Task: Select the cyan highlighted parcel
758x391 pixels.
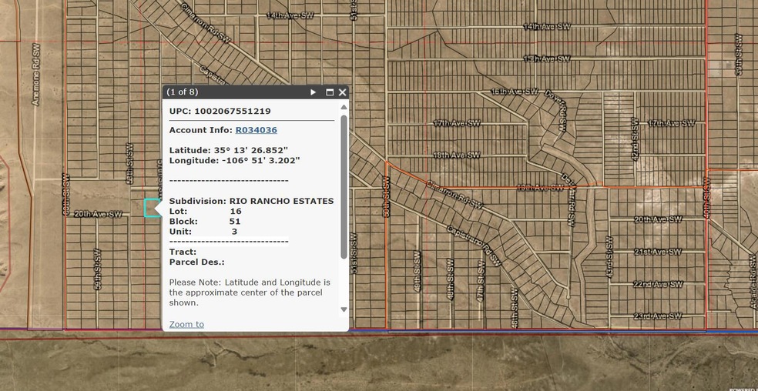Action: coord(152,208)
